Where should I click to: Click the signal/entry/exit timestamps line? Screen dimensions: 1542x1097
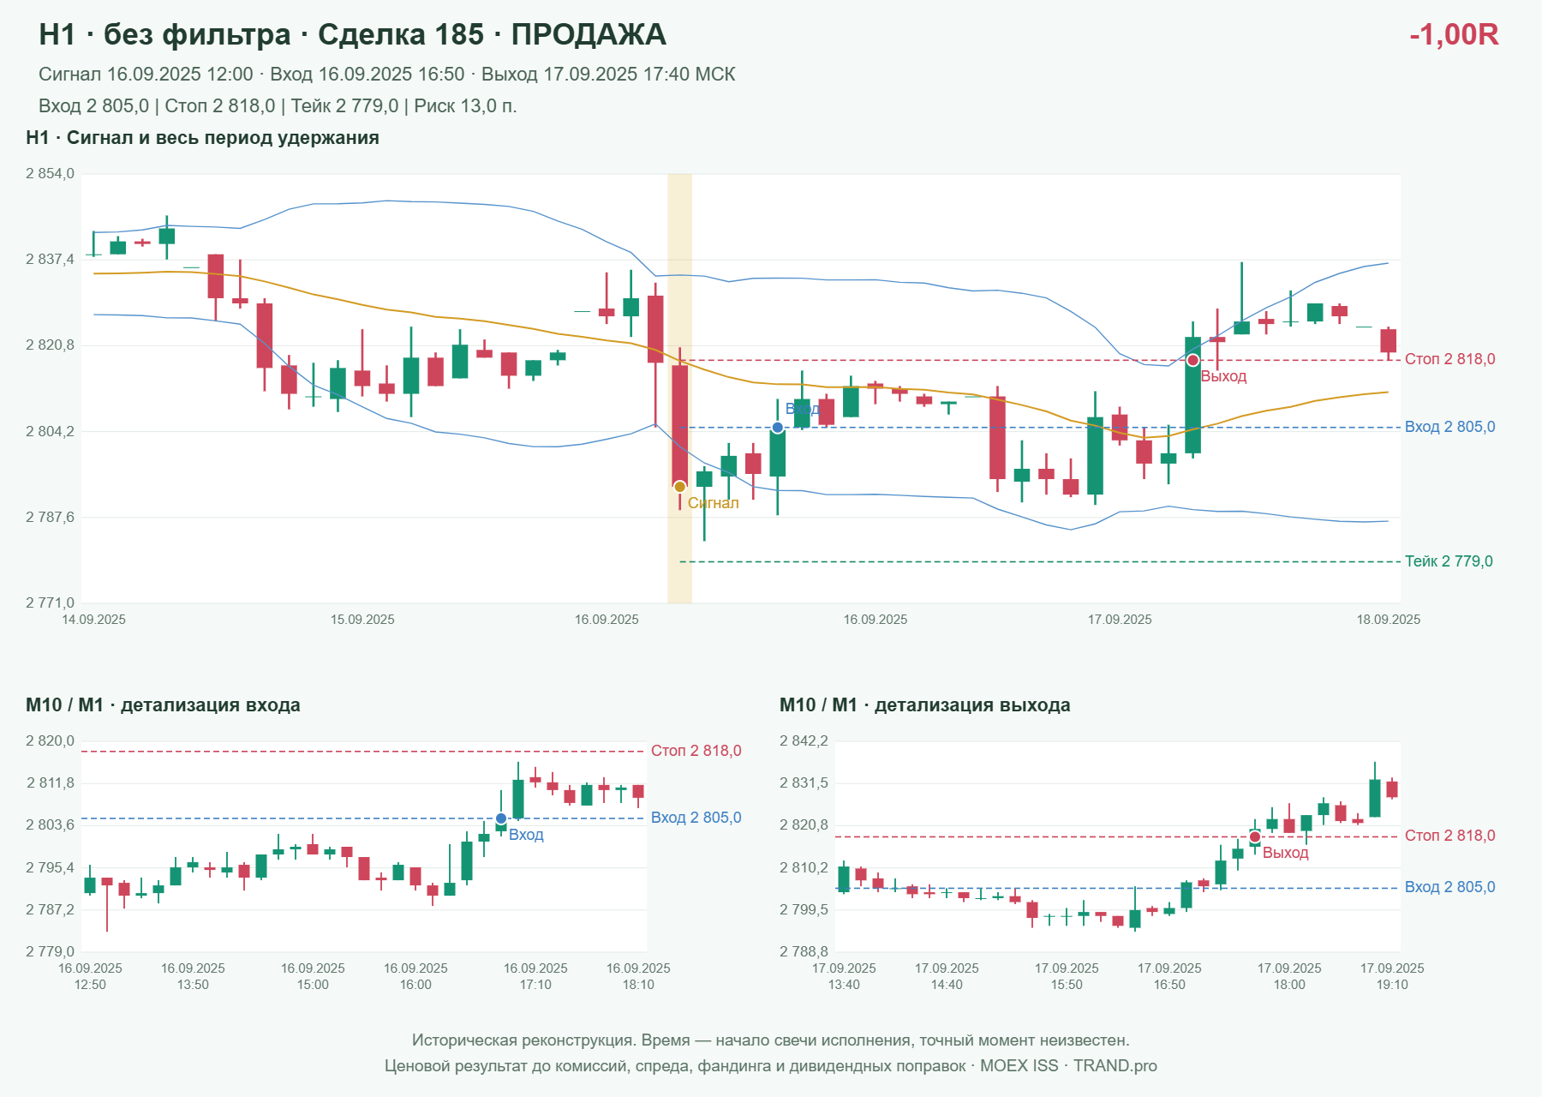(x=386, y=75)
